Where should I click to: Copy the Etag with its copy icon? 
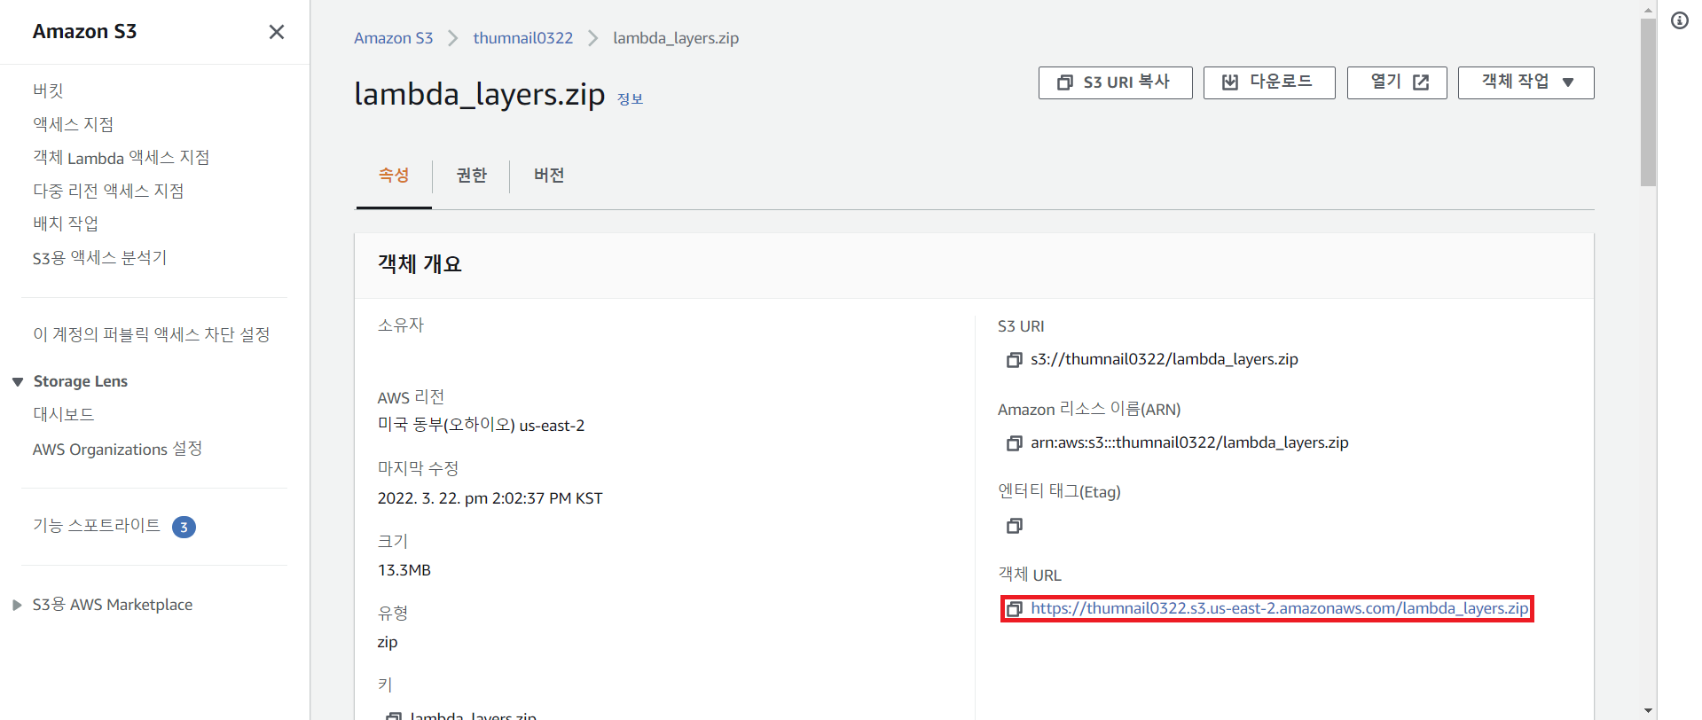click(x=1014, y=526)
